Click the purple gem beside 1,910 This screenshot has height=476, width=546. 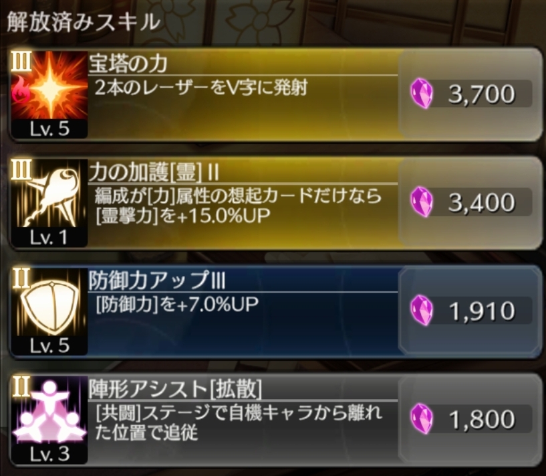pos(422,311)
